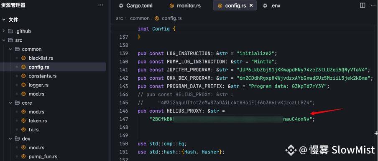Switch to the Cargo.toml tab
The image size is (378, 161).
click(136, 5)
